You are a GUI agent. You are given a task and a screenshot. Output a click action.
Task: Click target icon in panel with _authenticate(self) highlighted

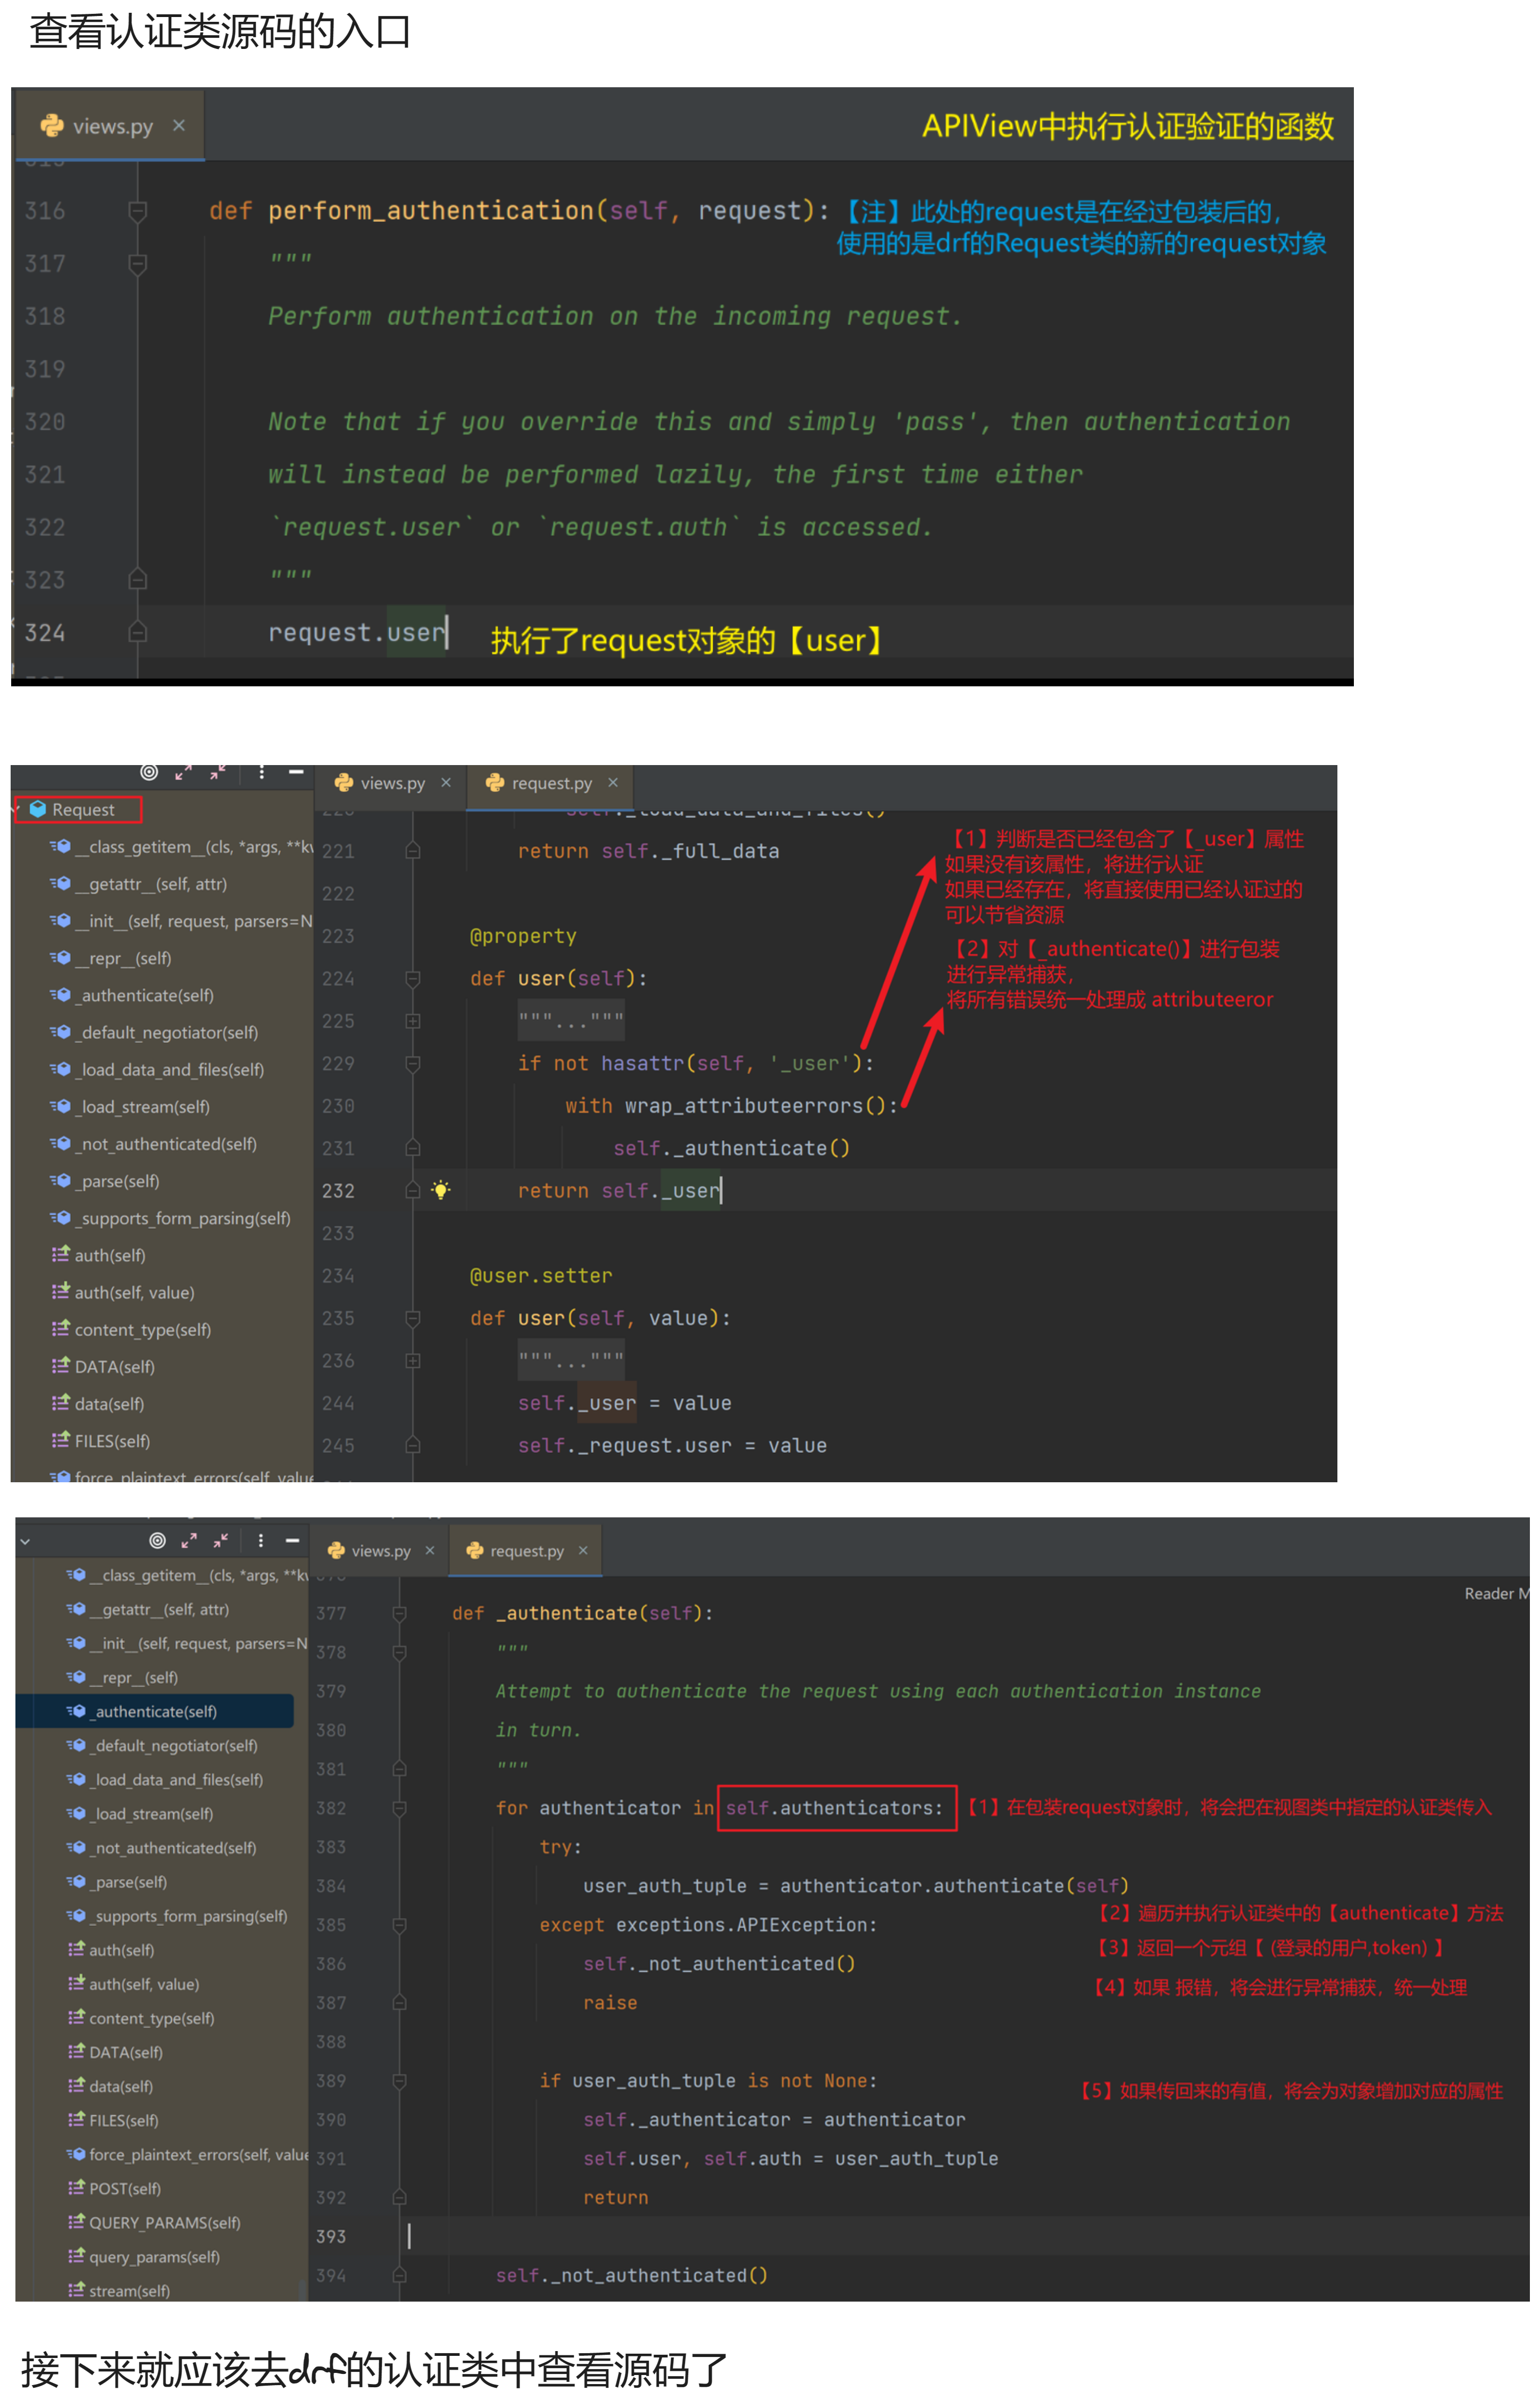click(157, 1541)
